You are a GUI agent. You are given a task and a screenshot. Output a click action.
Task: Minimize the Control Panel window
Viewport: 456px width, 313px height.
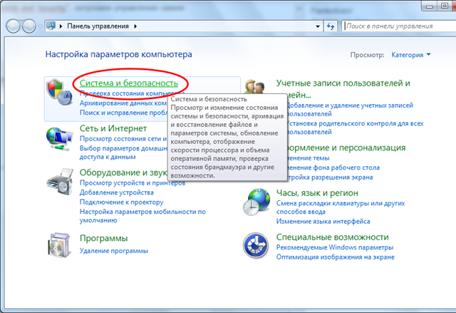click(x=430, y=6)
